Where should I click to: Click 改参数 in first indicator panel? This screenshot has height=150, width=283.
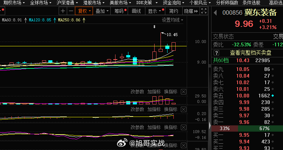(137, 92)
